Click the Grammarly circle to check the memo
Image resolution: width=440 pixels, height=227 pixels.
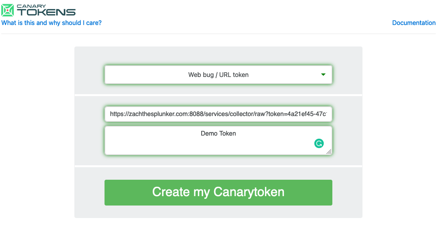point(319,143)
